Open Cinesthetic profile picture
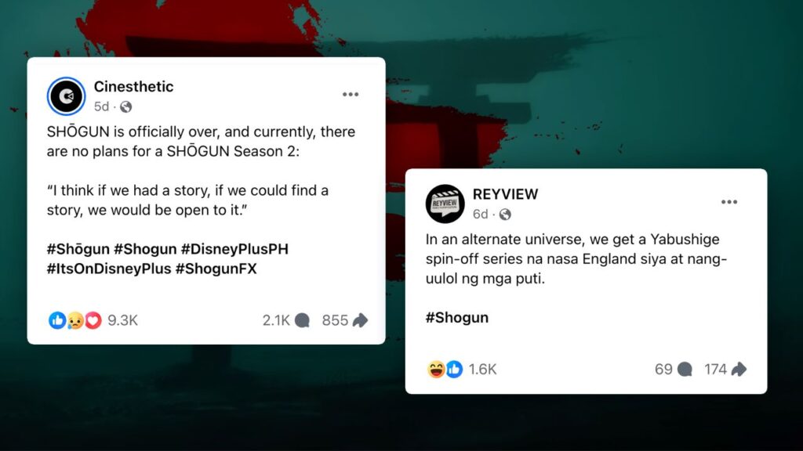 click(66, 96)
